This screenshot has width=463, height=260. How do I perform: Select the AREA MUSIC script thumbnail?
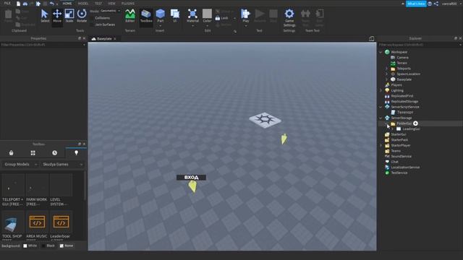[37, 222]
